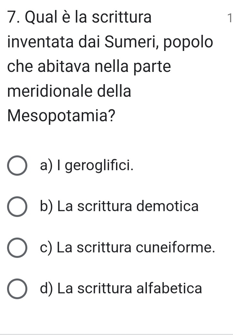Click the word "Mesopotamia?" in the question
The width and height of the screenshot is (233, 335).
[60, 115]
